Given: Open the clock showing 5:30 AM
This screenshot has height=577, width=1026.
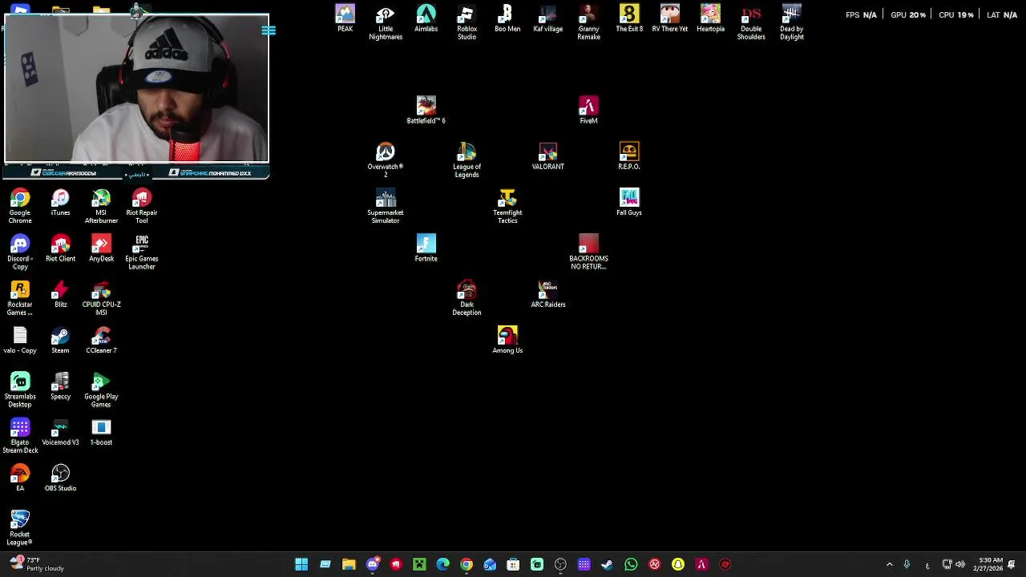Looking at the screenshot, I should click(x=988, y=564).
